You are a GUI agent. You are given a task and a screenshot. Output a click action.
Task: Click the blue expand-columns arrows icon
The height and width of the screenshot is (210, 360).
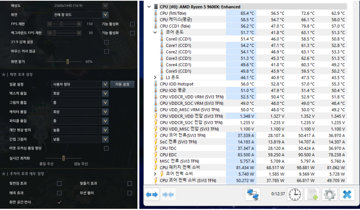tap(152, 195)
